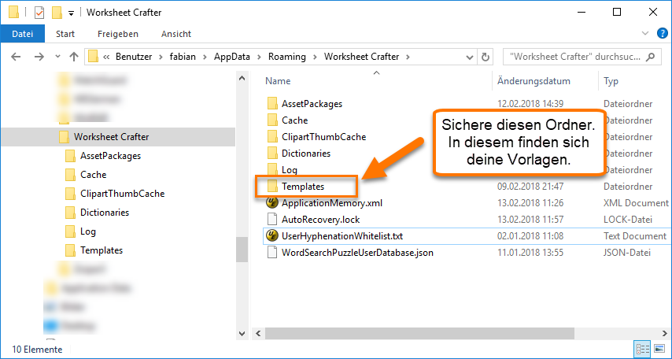Click the back navigation arrow
Viewport: 672px width, 359px height.
coord(17,57)
